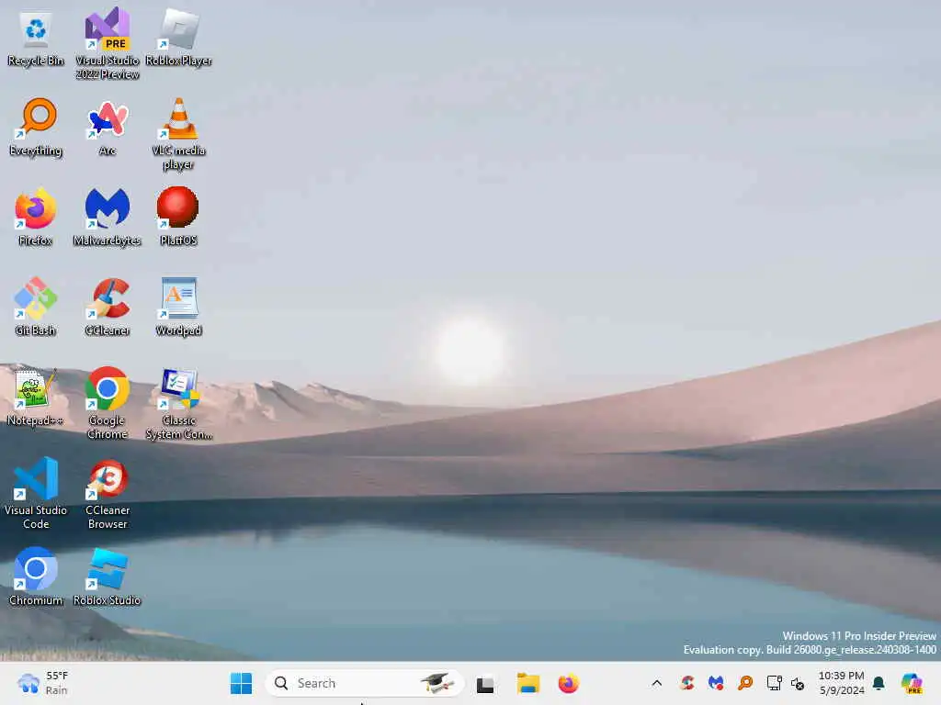Expand the hidden system tray icons chevron
Screen dimensions: 941x705
tap(656, 683)
